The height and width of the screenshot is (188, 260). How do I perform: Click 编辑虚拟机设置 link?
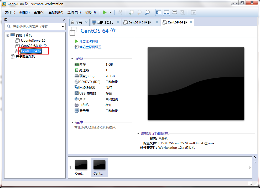(x=90, y=47)
